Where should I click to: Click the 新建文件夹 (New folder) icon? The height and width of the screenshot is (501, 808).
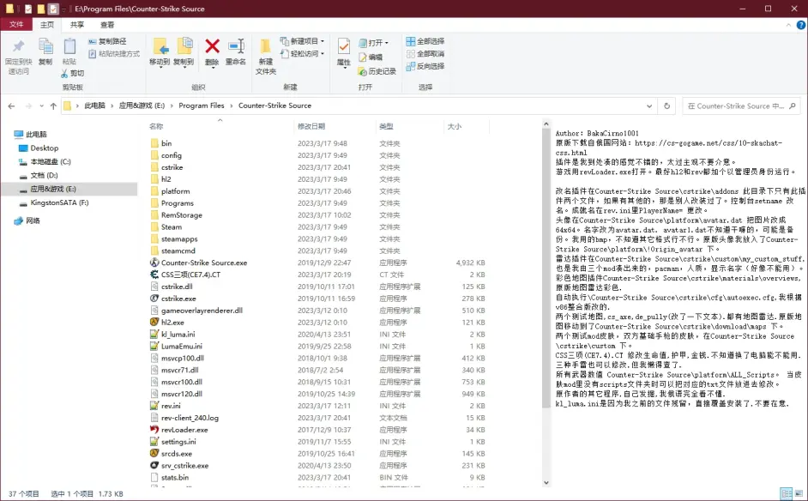(x=266, y=51)
